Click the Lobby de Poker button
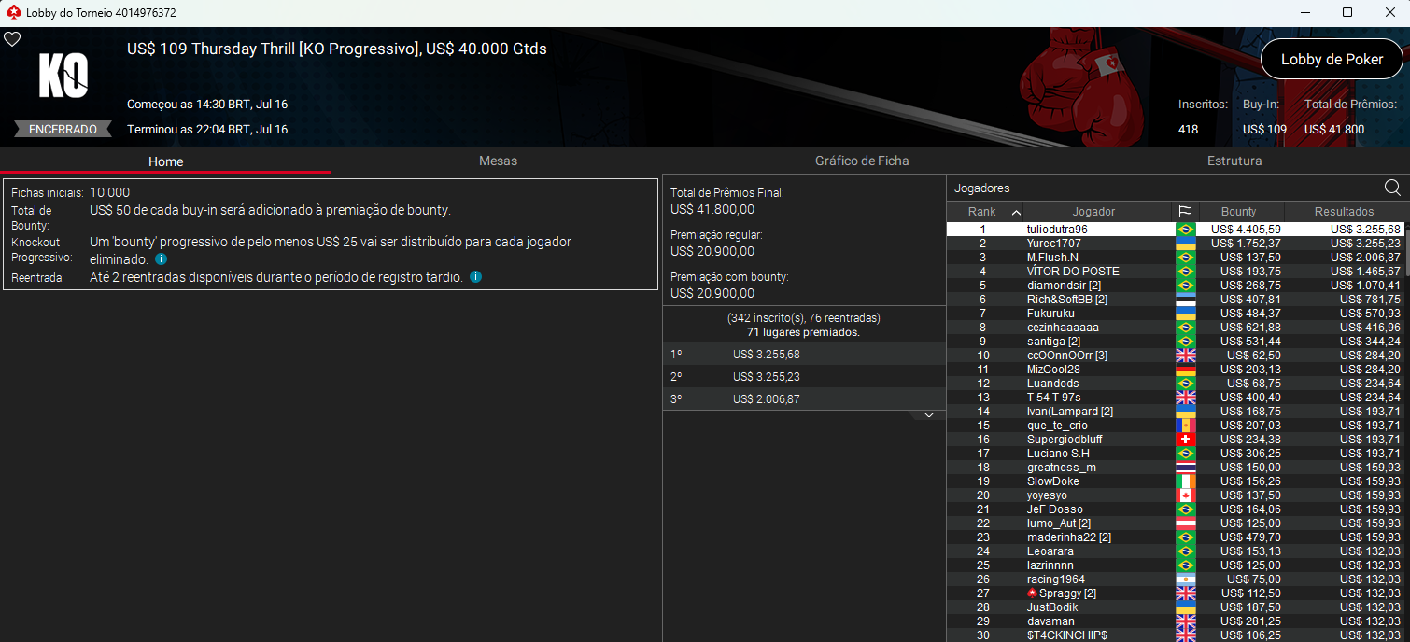The width and height of the screenshot is (1410, 642). pos(1332,59)
